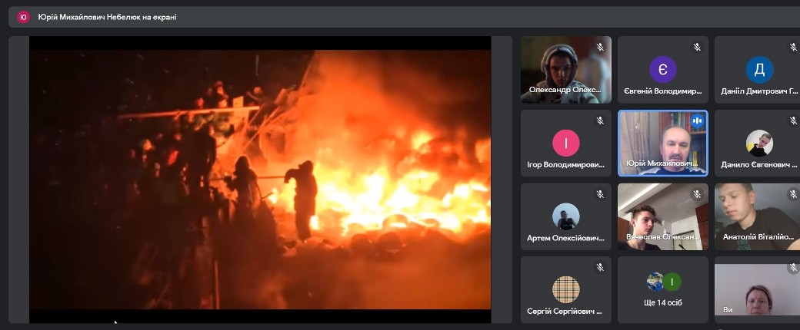This screenshot has height=330, width=800.
Task: Click the muted mic icon on Ігор's tile
Action: (x=600, y=121)
